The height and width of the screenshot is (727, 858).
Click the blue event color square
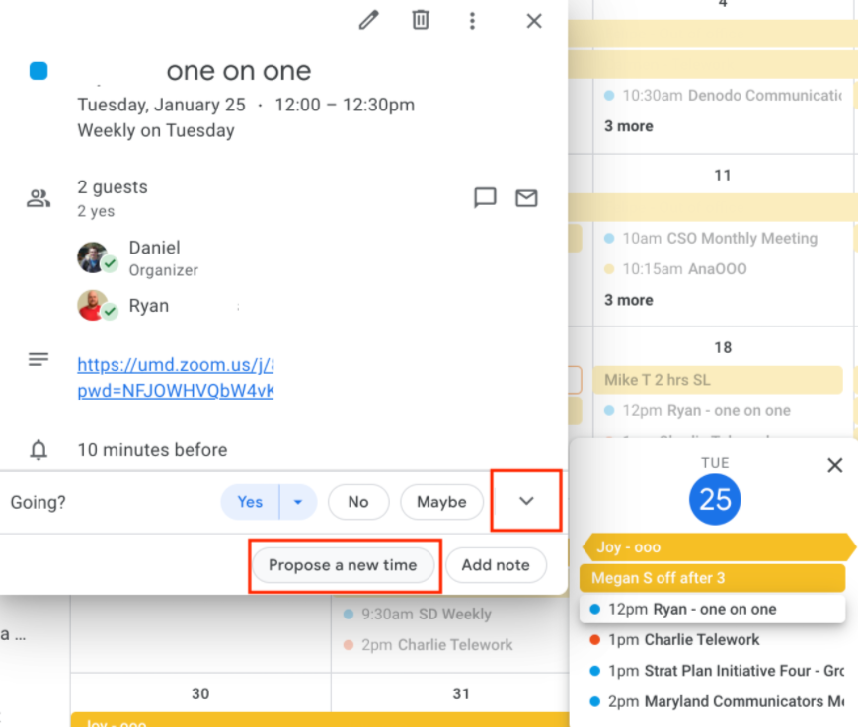(39, 70)
